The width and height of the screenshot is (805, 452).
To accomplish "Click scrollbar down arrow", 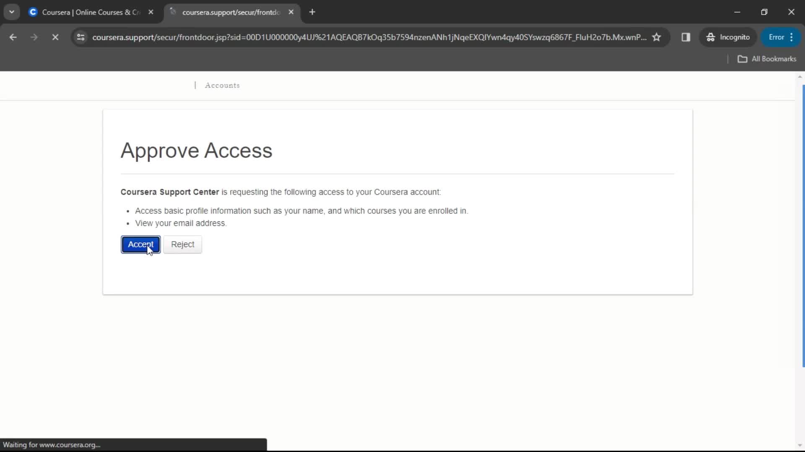I will 800,446.
